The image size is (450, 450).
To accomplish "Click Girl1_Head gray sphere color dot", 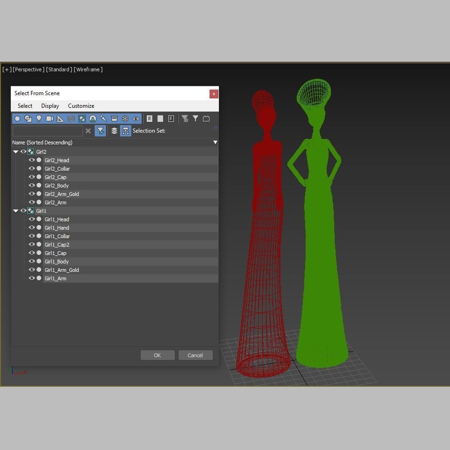I will pos(39,219).
